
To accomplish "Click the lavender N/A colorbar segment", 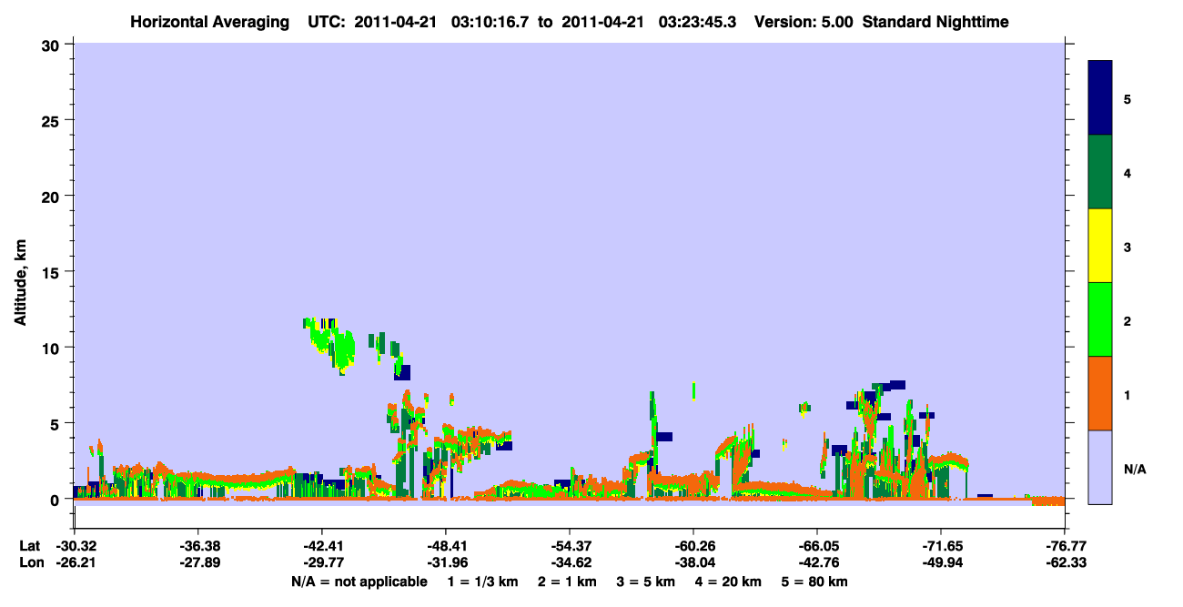I will (x=1100, y=467).
